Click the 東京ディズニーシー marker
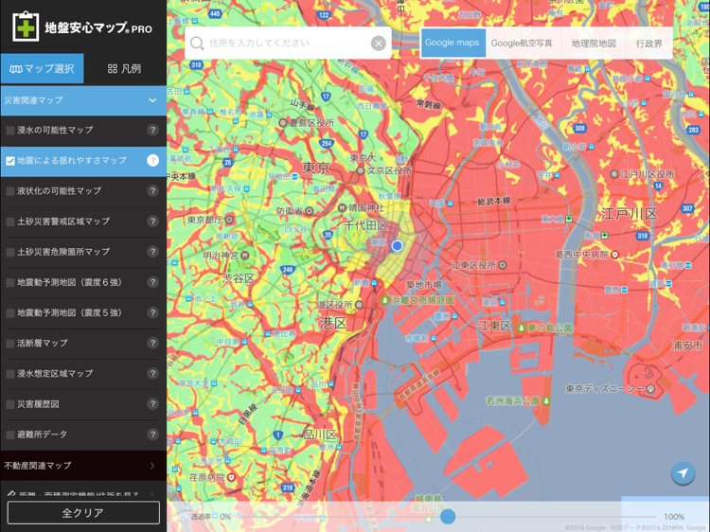Viewport: 710px width, 532px height. 650,388
